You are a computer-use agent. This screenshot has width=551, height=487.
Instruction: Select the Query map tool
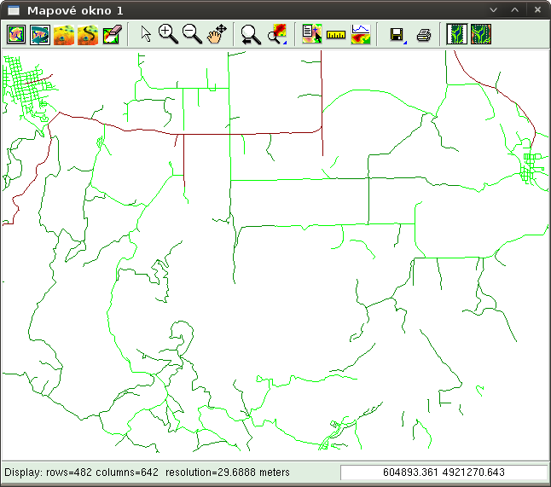pyautogui.click(x=312, y=34)
